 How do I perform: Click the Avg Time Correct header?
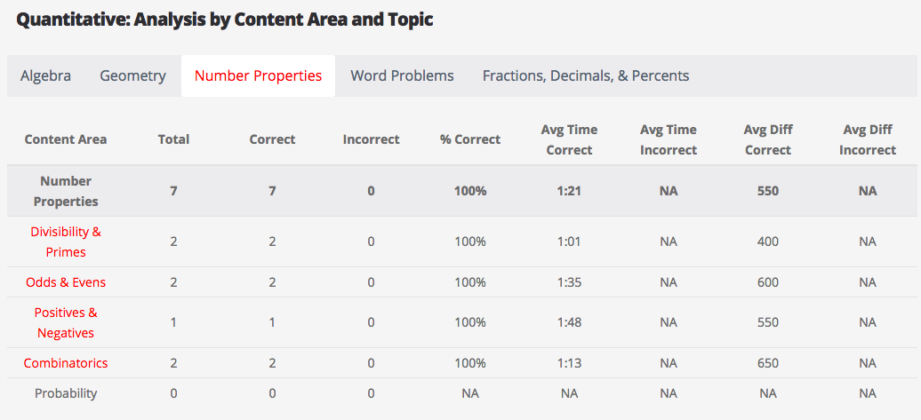click(x=569, y=139)
